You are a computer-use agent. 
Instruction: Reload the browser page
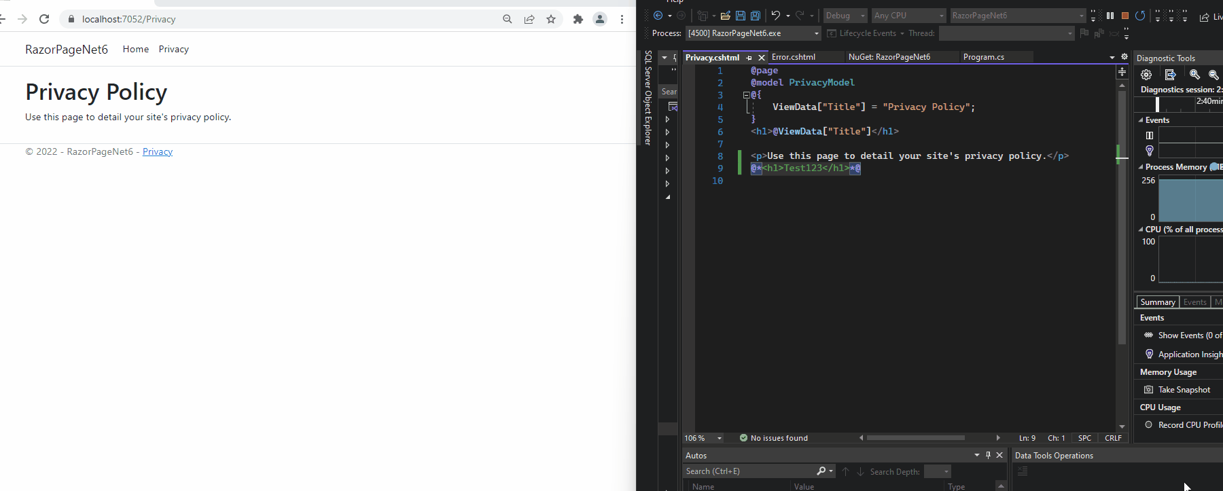tap(44, 19)
